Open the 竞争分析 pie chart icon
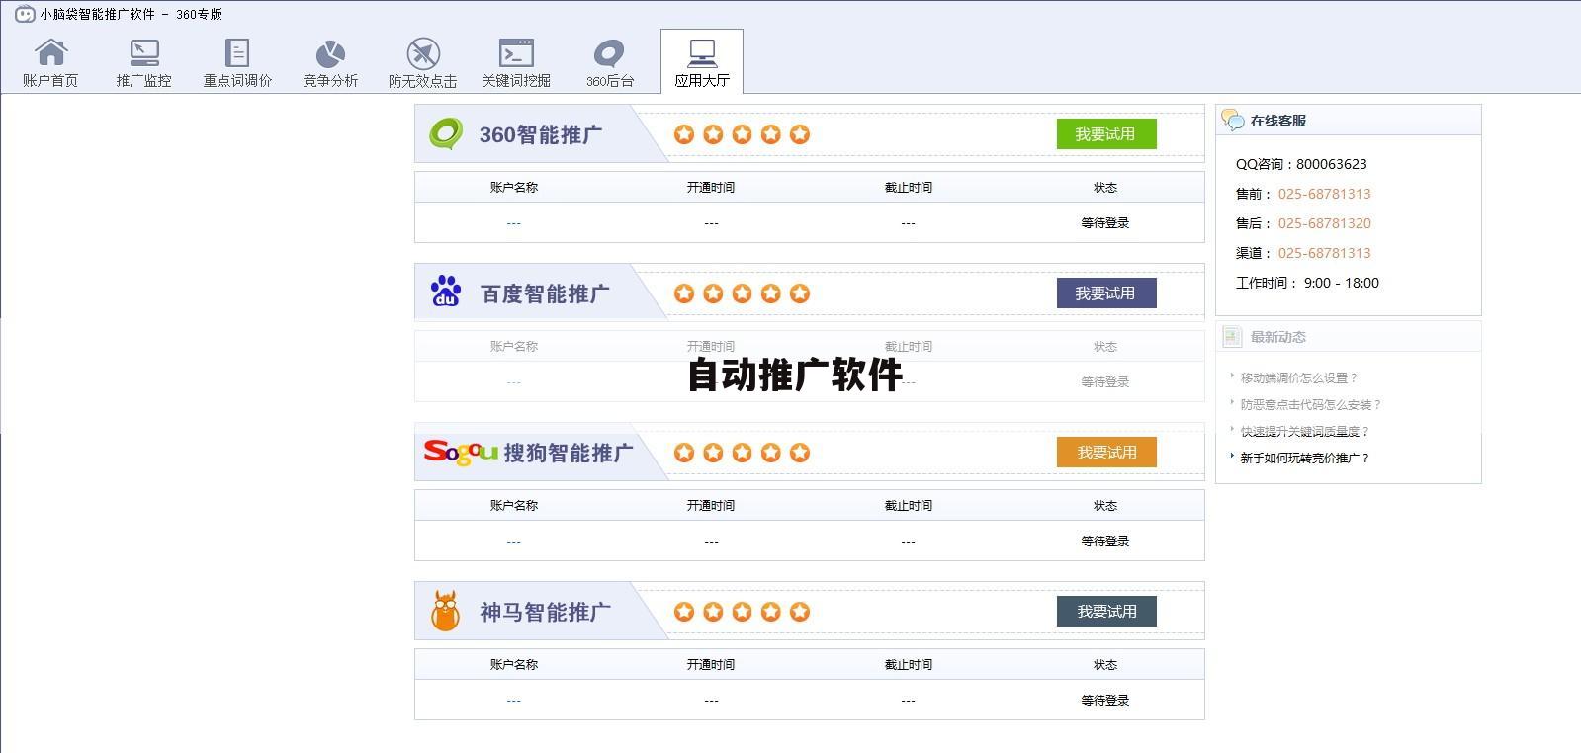The width and height of the screenshot is (1581, 753). pyautogui.click(x=330, y=53)
